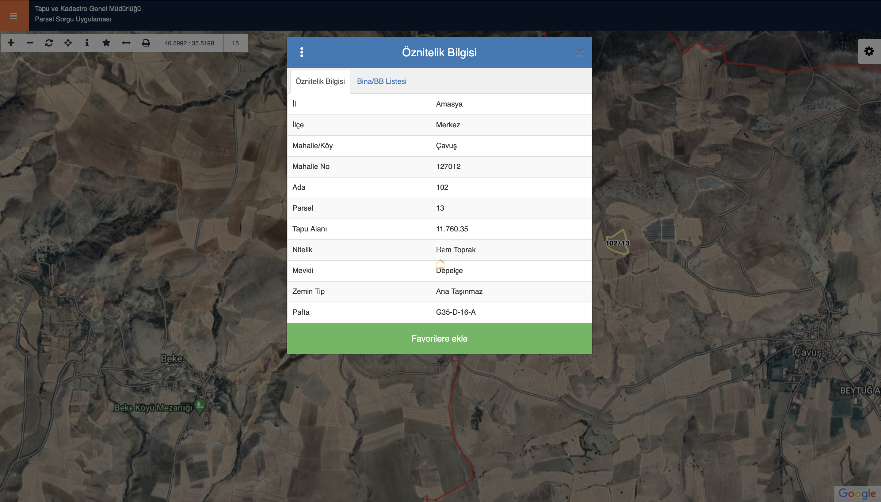Switch to the Öznitelik Bilgisi tab
The image size is (881, 502).
coord(320,81)
